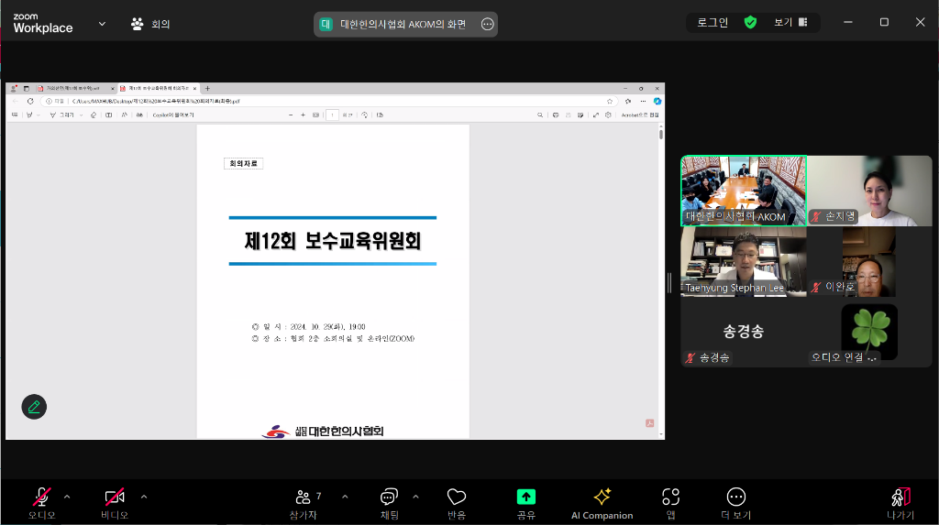Viewport: 939px width, 525px height.
Task: Select 대한한의사협회 AKOM video thumbnail
Action: pos(744,191)
